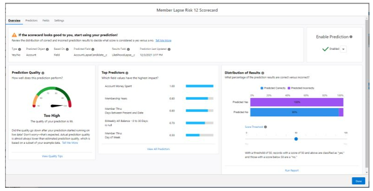Click the Run Report link
The height and width of the screenshot is (191, 373).
pos(292,170)
